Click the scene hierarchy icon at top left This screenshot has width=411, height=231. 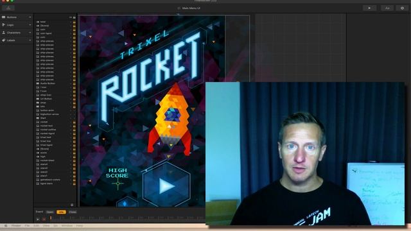point(8,8)
